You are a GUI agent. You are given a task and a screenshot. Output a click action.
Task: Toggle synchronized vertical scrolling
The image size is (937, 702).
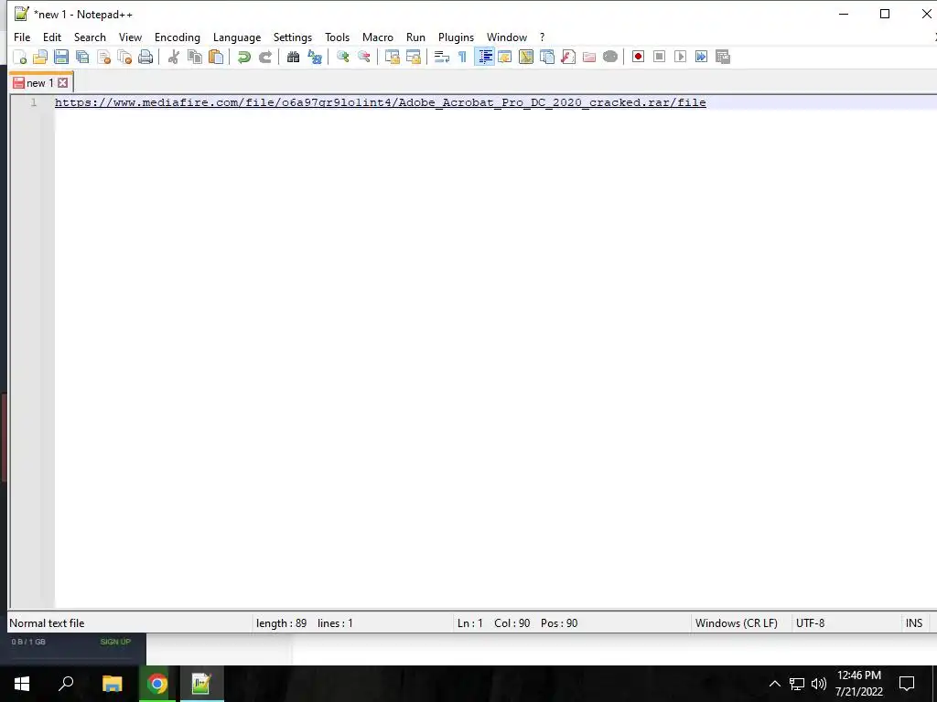[x=392, y=57]
